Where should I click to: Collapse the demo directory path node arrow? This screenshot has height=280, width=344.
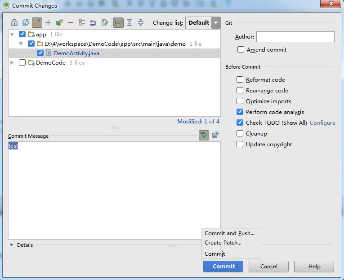tap(21, 44)
